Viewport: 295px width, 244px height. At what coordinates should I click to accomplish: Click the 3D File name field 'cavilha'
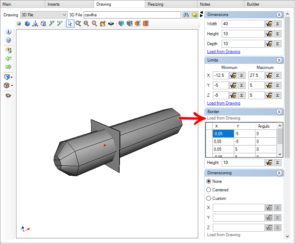point(132,15)
